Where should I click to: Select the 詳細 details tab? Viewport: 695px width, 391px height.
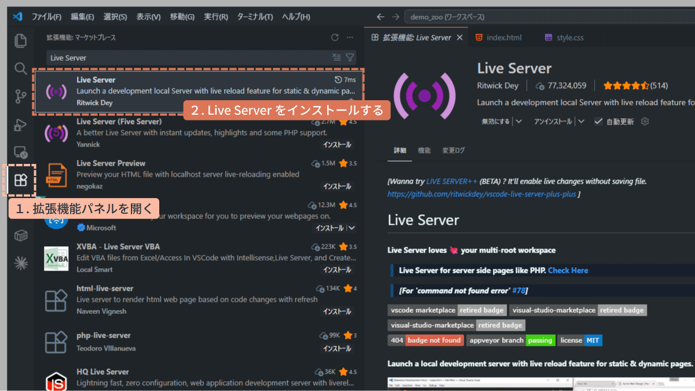[400, 151]
